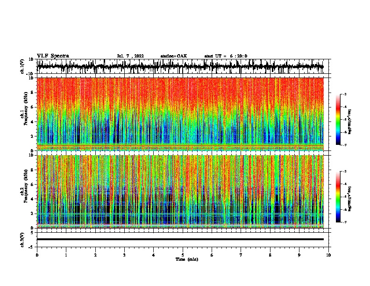Image resolution: width=370 pixels, height=286 pixels.
Task: Click the "8" kHz tick on ch.1 spectrogram axis
Action: pyautogui.click(x=32, y=93)
